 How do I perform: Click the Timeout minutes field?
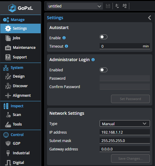pyautogui.click(x=125, y=46)
